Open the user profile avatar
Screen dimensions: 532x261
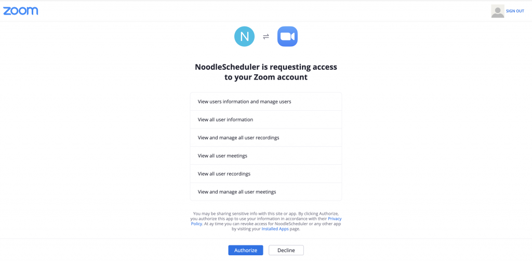tap(497, 11)
